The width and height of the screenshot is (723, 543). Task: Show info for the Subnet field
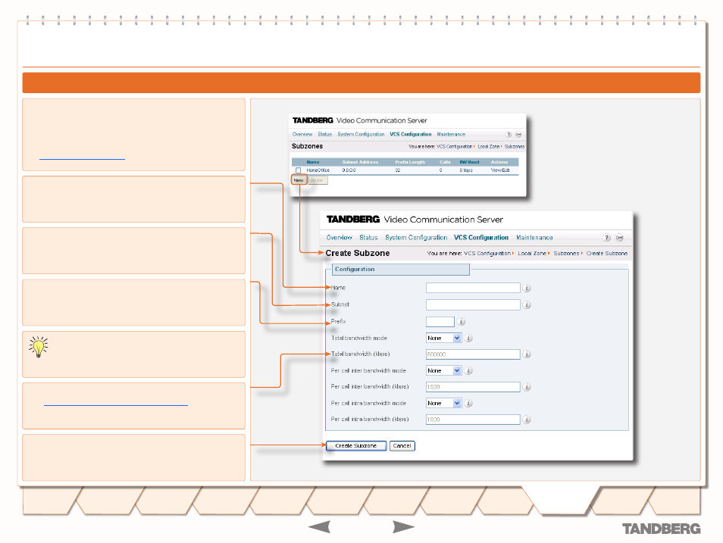[x=527, y=304]
